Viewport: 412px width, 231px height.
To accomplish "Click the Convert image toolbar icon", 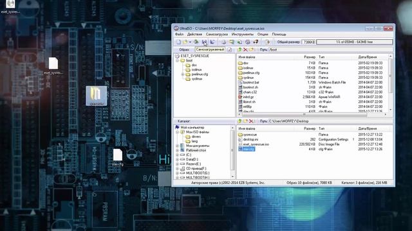I will coord(239,42).
